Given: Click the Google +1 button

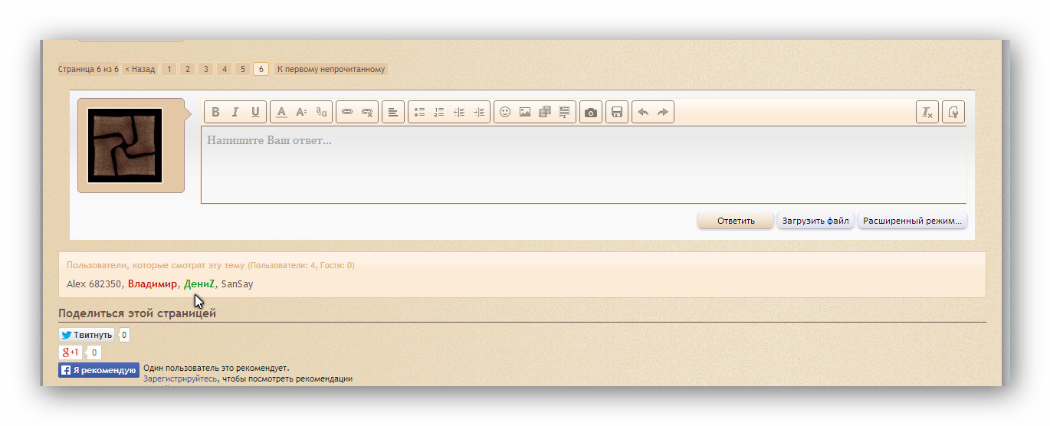Looking at the screenshot, I should click(71, 352).
